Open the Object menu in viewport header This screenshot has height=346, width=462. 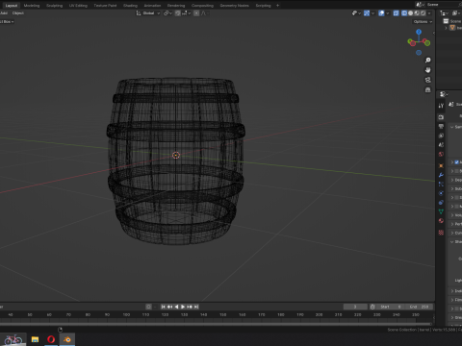pyautogui.click(x=18, y=13)
